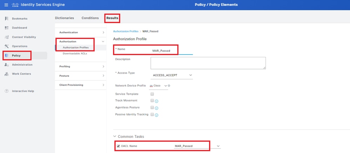Click the Passive Identity Tracking info icon

[x=156, y=115]
